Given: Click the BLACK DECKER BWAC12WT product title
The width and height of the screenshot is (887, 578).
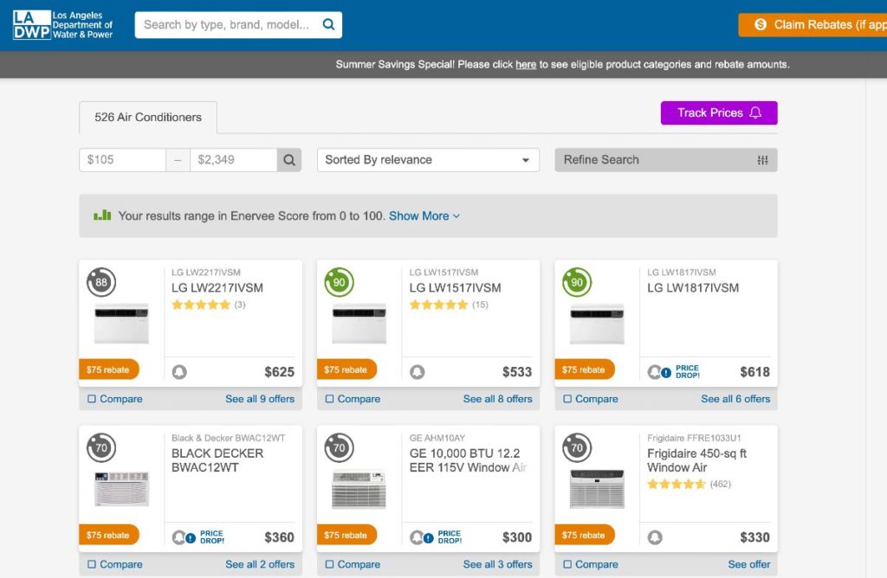Looking at the screenshot, I should tap(217, 460).
